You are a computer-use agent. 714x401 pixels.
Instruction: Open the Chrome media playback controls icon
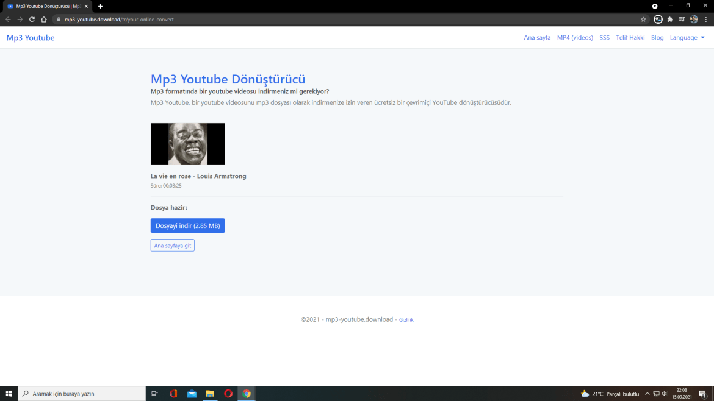682,19
